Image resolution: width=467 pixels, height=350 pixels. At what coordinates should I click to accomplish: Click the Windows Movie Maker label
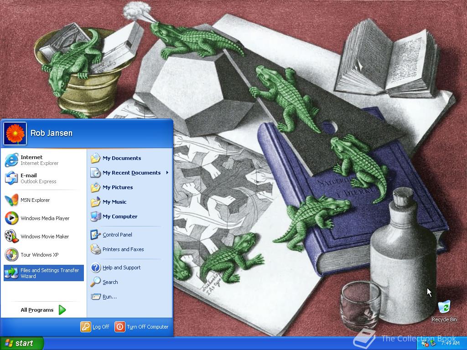45,237
